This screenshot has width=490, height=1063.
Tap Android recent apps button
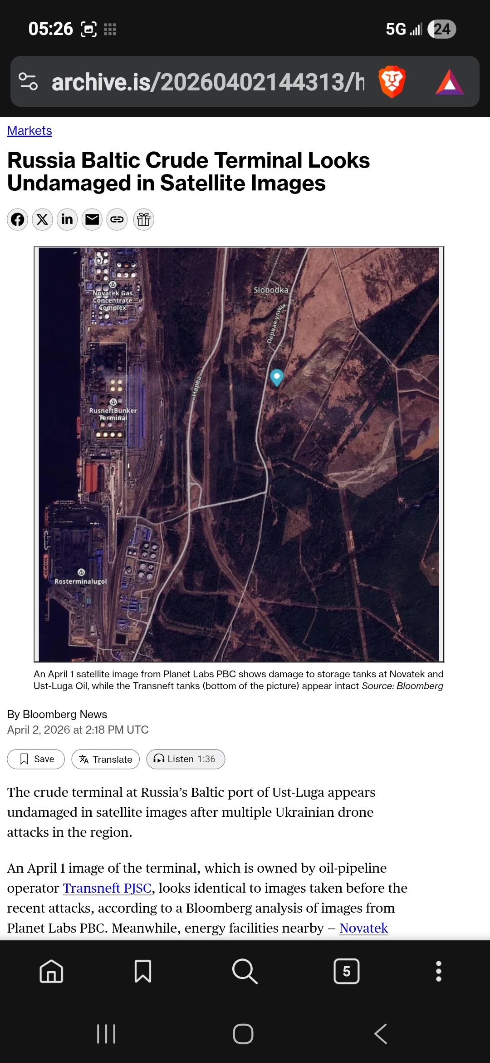106,1034
